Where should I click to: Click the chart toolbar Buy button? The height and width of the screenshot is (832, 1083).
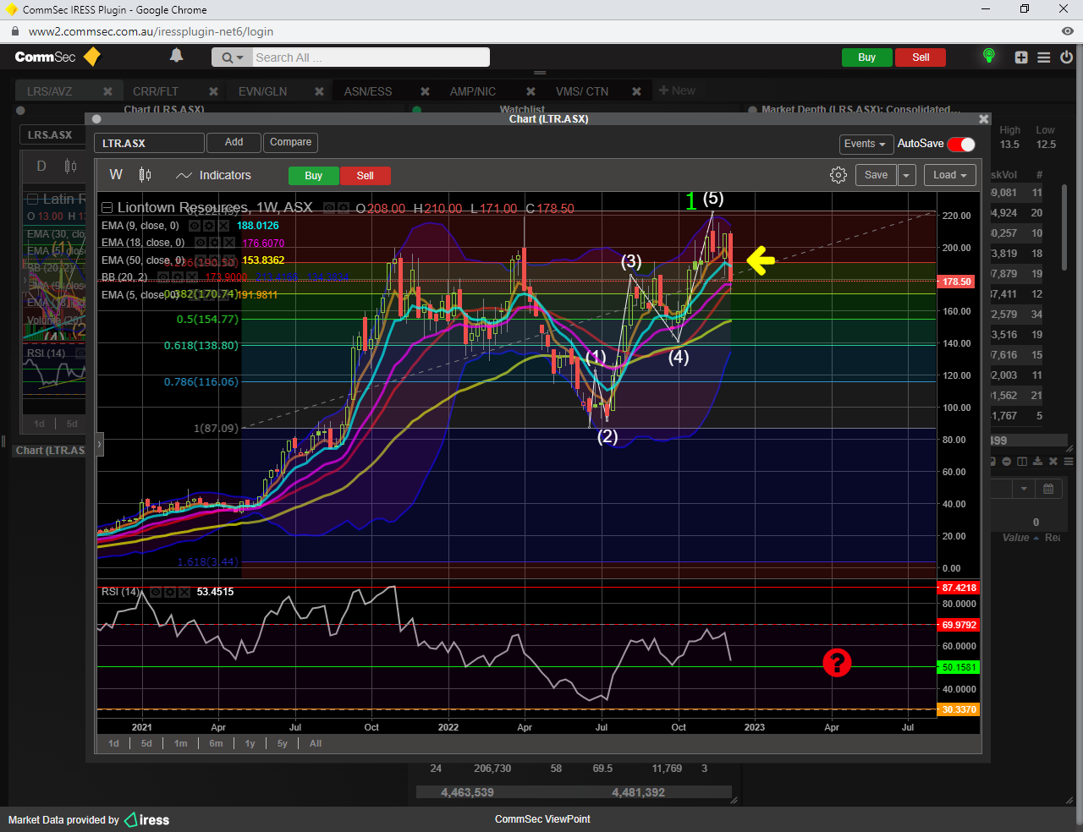click(313, 176)
